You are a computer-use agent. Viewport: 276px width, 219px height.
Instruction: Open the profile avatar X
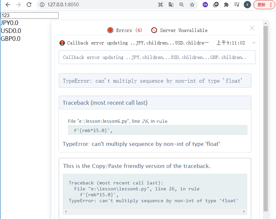[x=247, y=5]
